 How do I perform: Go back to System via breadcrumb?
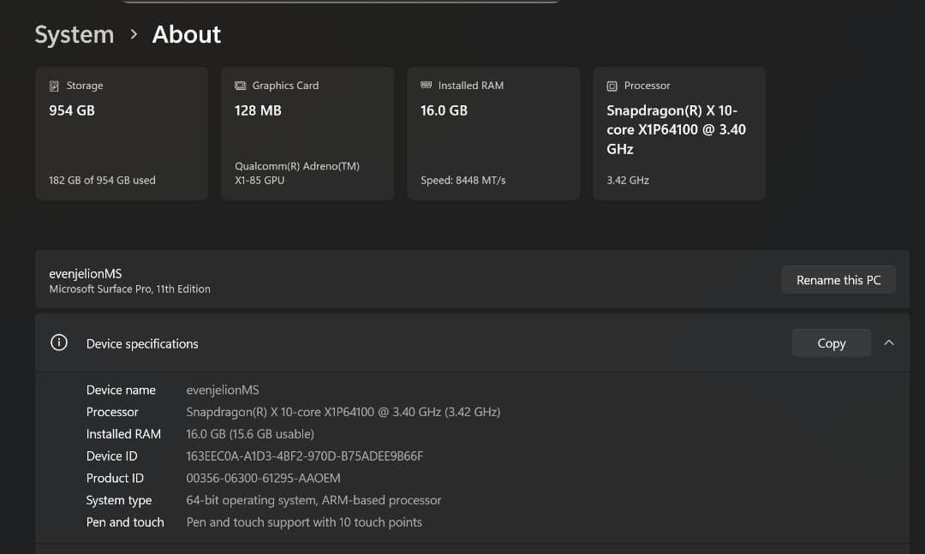[x=74, y=35]
